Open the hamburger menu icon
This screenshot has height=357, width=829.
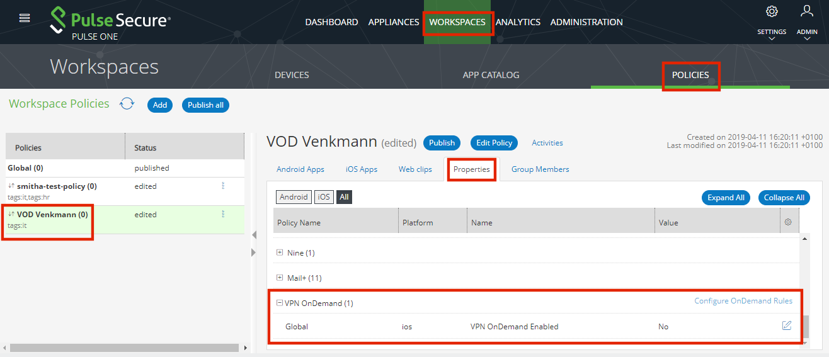(25, 18)
